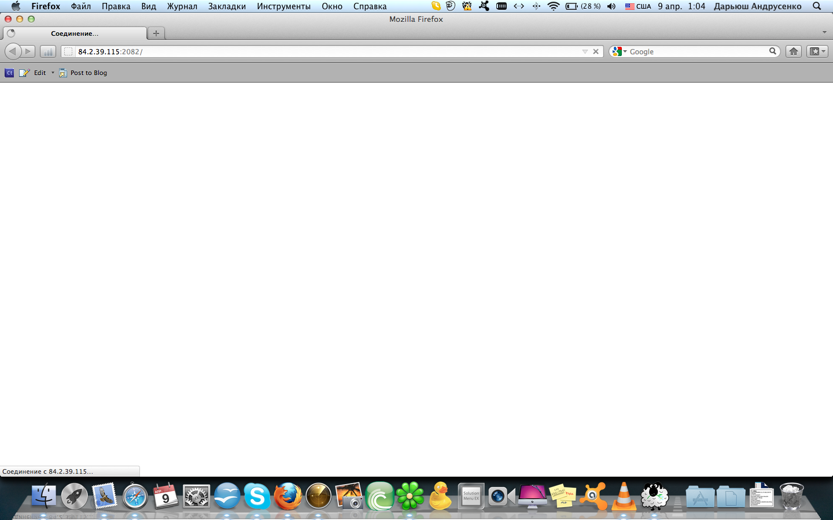Open the green ICQ flower icon in Dock
This screenshot has height=520, width=833.
pos(410,496)
